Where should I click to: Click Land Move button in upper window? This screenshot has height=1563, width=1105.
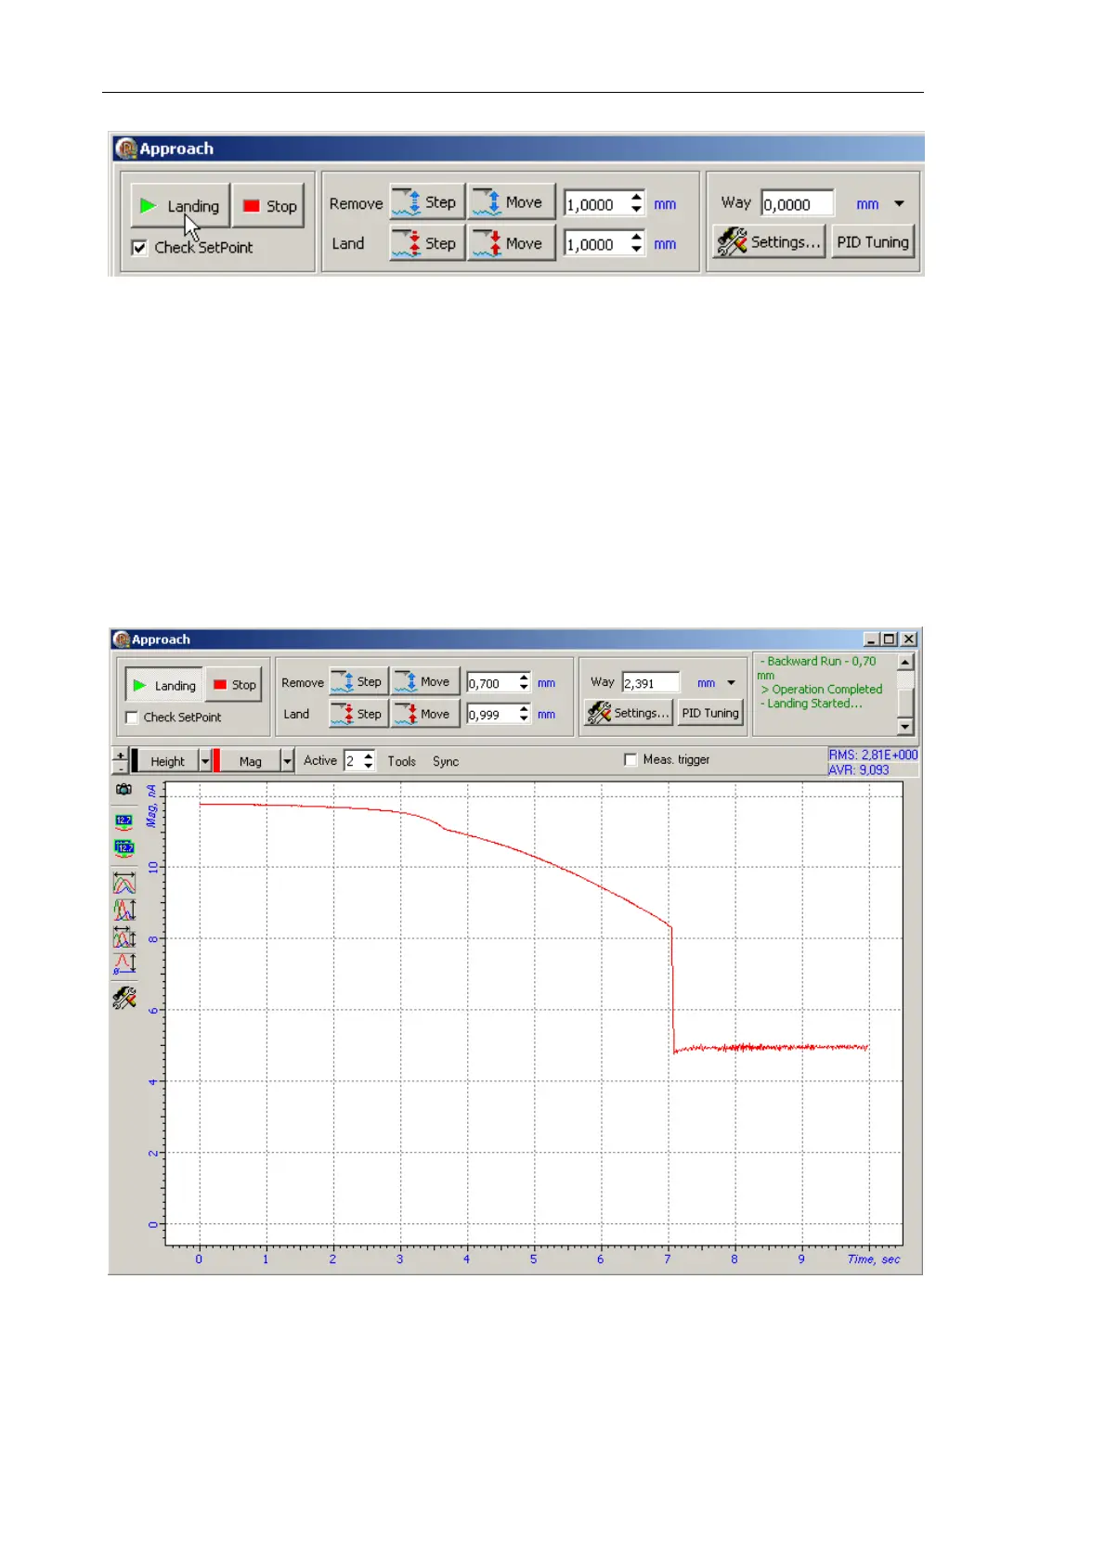pyautogui.click(x=511, y=243)
